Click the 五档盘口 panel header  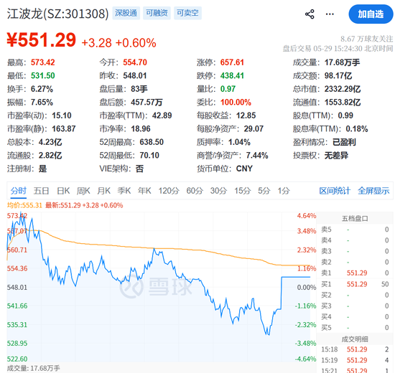(x=355, y=219)
